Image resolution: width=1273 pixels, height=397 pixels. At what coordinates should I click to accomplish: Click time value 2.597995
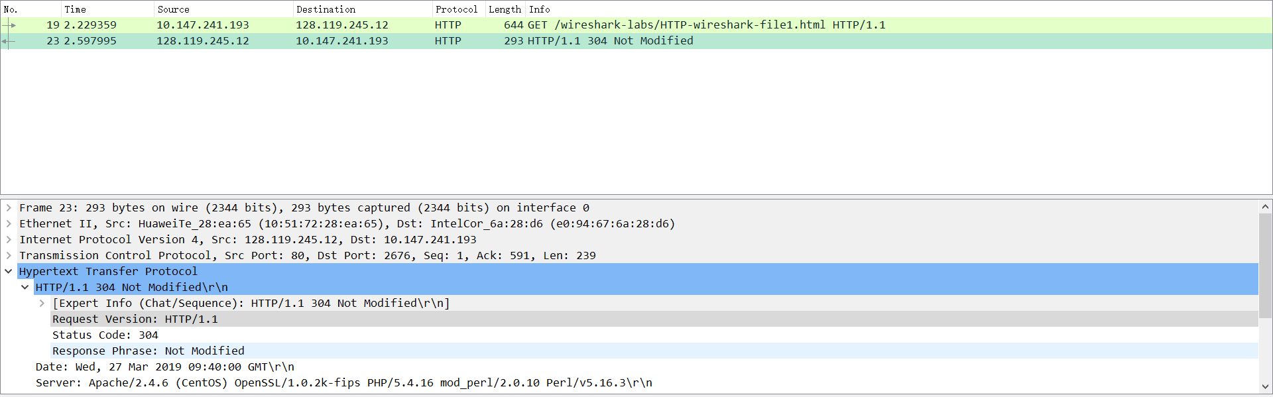click(90, 41)
